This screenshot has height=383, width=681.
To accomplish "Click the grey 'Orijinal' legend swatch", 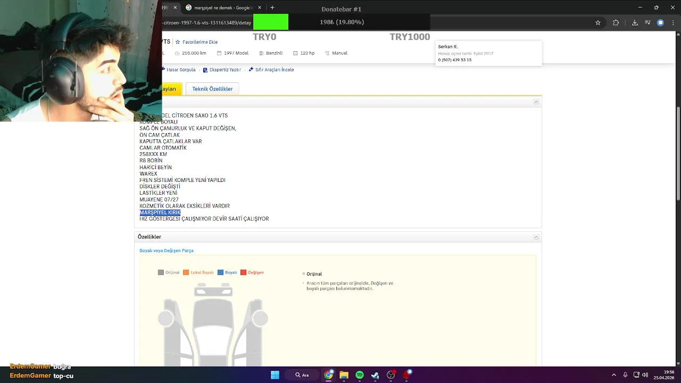I will tap(161, 272).
